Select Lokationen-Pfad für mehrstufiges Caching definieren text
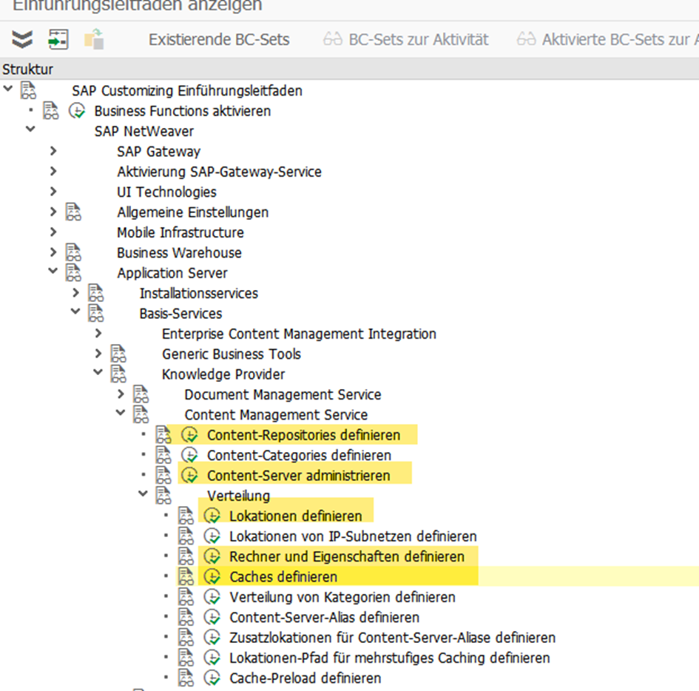The width and height of the screenshot is (699, 691). pyautogui.click(x=390, y=658)
